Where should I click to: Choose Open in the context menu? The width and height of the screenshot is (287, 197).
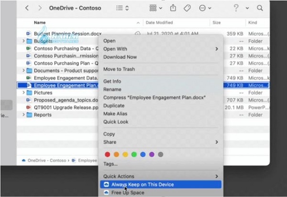161,41
